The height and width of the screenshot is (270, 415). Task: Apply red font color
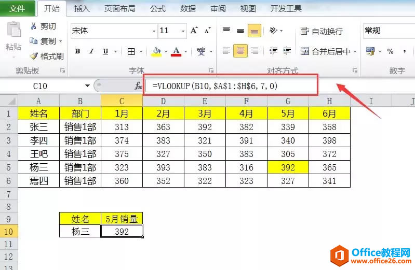176,51
